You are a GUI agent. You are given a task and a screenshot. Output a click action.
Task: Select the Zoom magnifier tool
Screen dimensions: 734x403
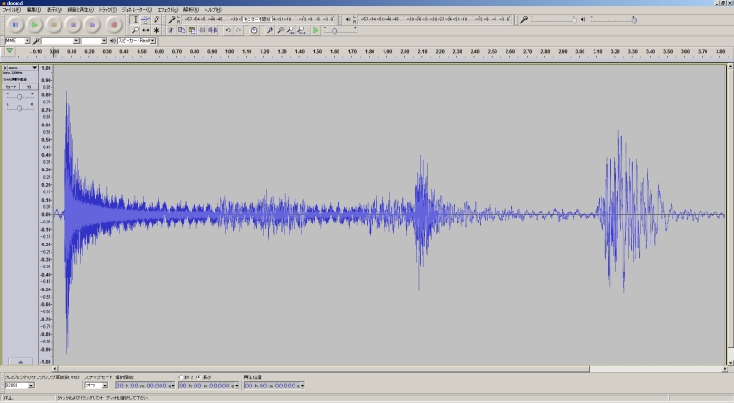pos(135,30)
